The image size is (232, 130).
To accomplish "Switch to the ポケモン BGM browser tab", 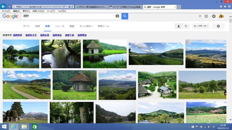I will pos(91,7).
